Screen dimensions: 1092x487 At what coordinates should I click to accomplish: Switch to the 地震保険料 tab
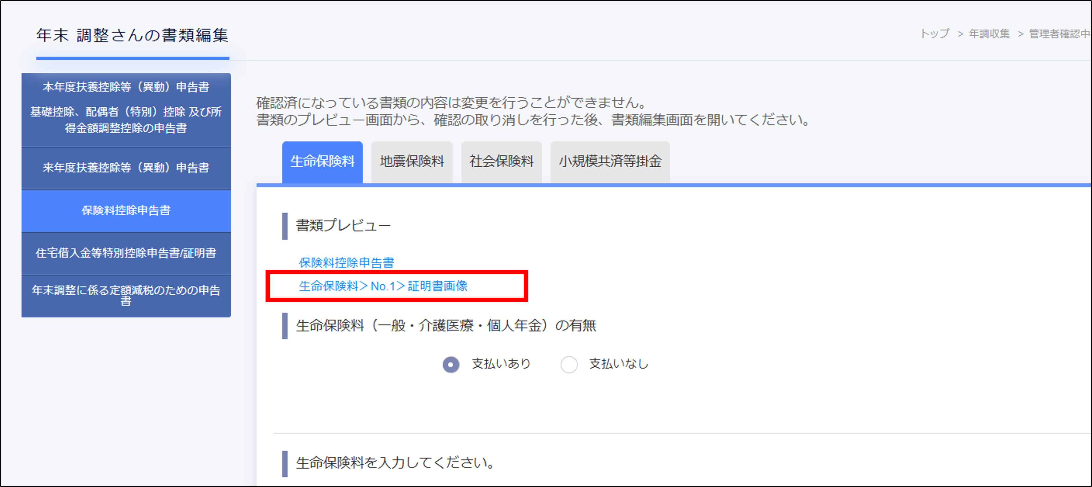(412, 161)
